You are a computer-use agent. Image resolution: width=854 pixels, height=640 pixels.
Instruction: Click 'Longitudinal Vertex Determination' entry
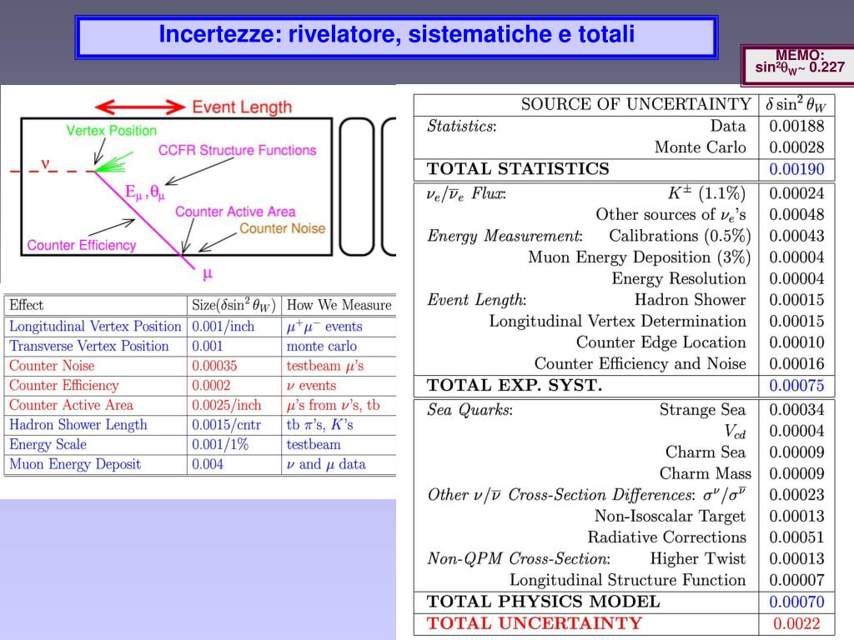click(x=618, y=321)
